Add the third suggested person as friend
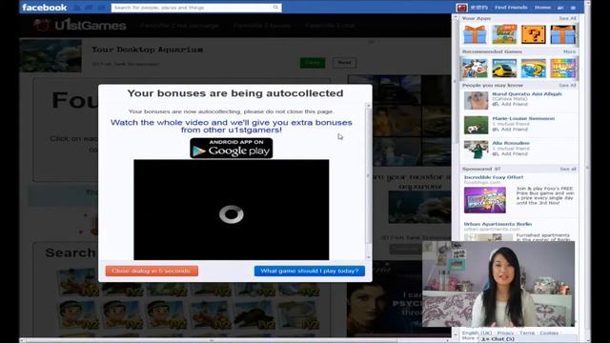This screenshot has height=343, width=610. (x=511, y=154)
